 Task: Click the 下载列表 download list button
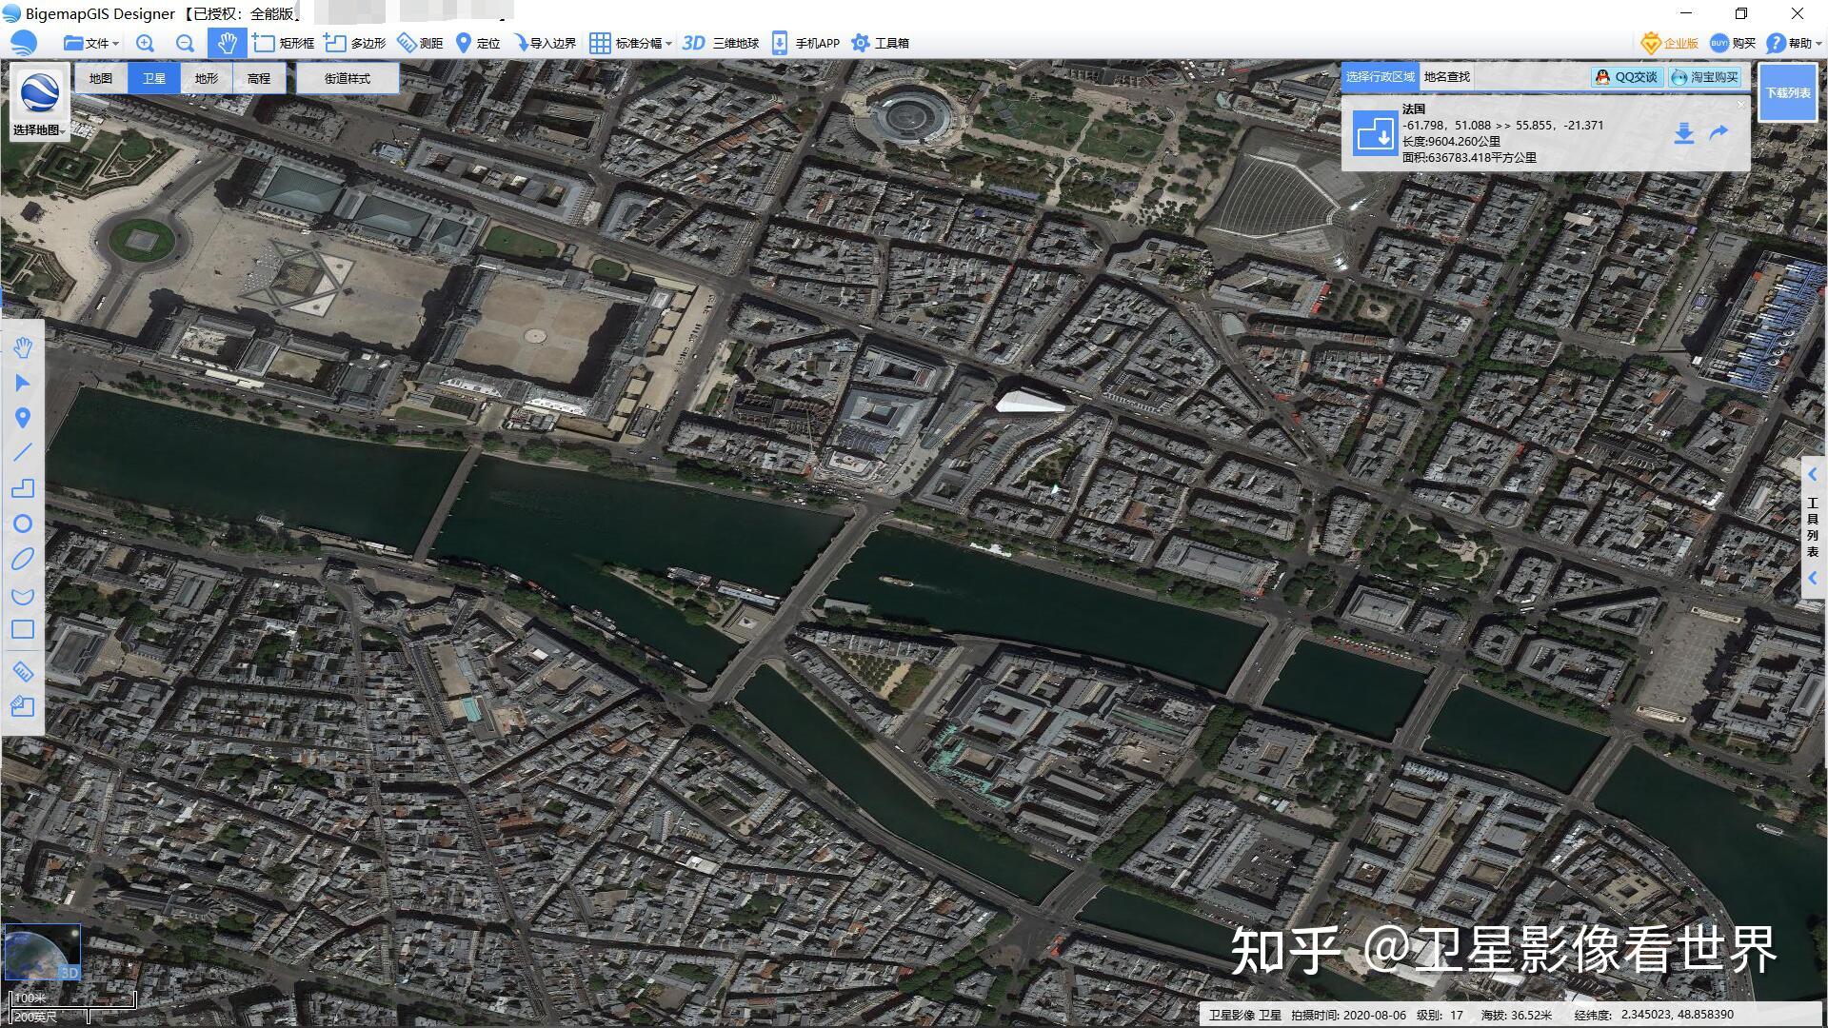[x=1788, y=93]
